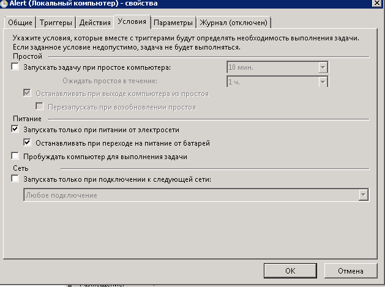Click the Отмена button

point(351,270)
